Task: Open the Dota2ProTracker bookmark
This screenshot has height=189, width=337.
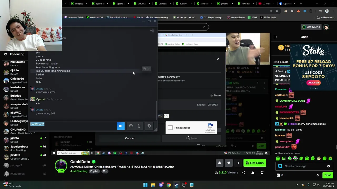Action: (117, 18)
